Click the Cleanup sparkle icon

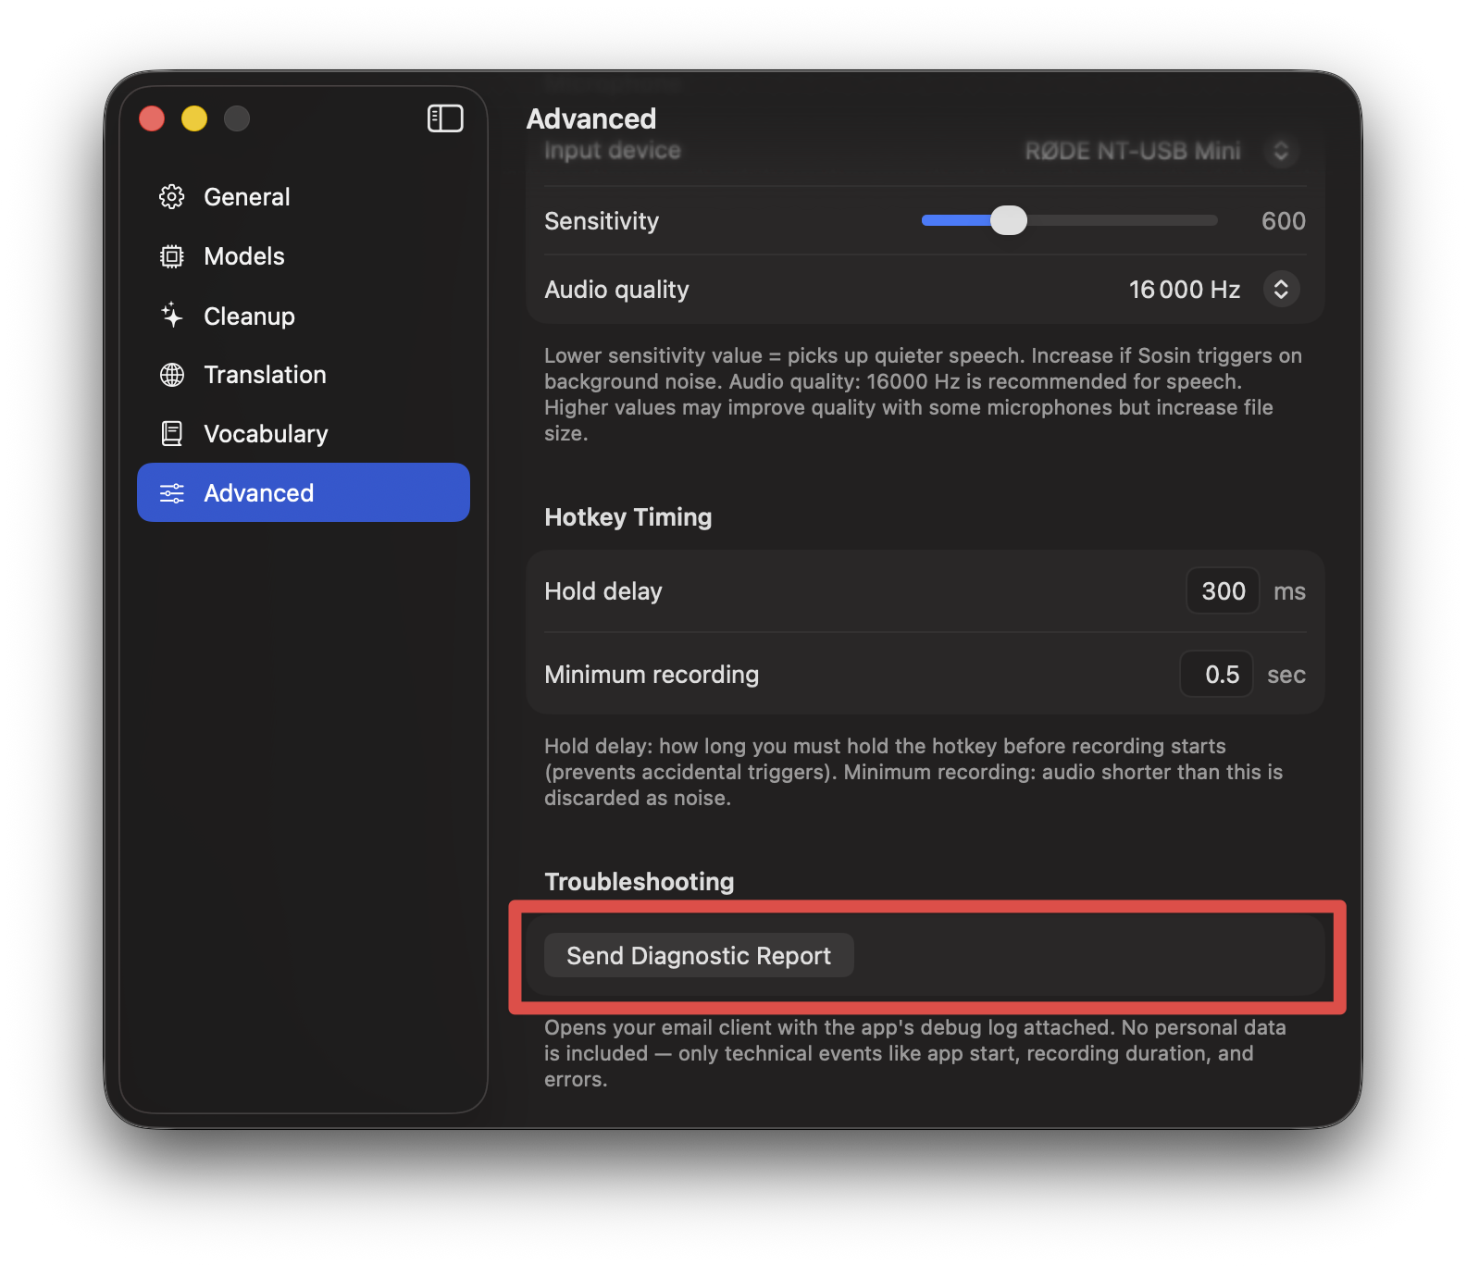click(x=172, y=316)
